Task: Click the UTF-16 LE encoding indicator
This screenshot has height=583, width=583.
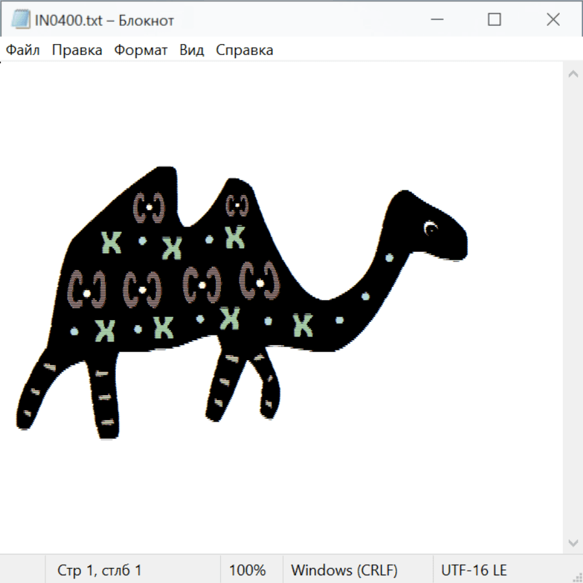Action: tap(474, 570)
